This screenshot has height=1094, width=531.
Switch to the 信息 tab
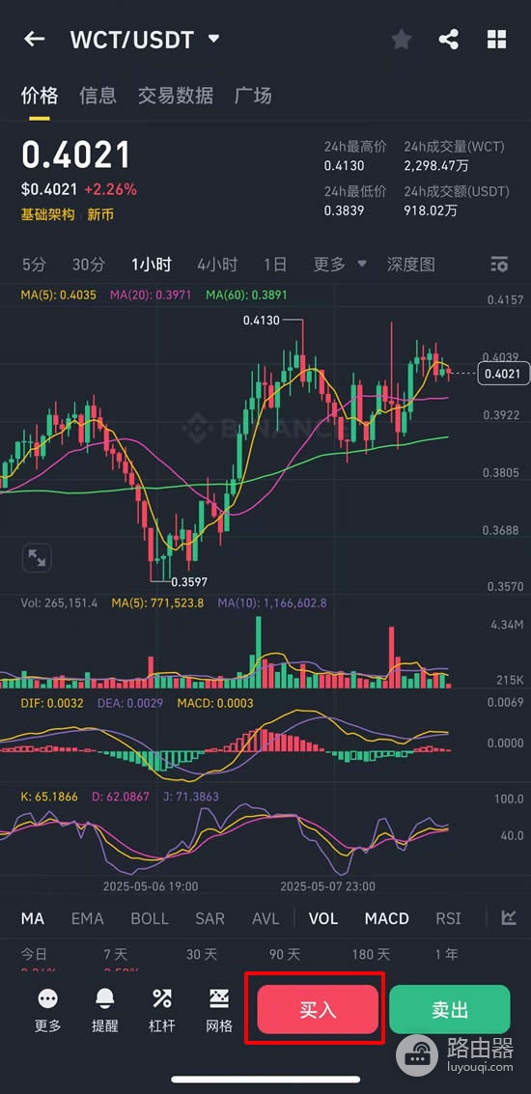coord(98,96)
